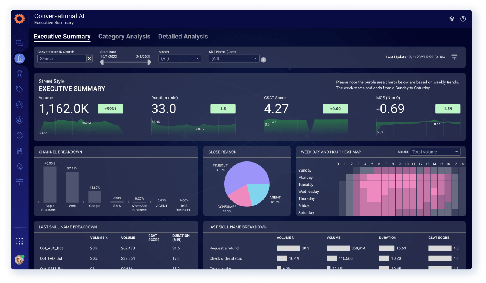Open the user profile circle sidebar icon
The width and height of the screenshot is (486, 283).
click(19, 105)
